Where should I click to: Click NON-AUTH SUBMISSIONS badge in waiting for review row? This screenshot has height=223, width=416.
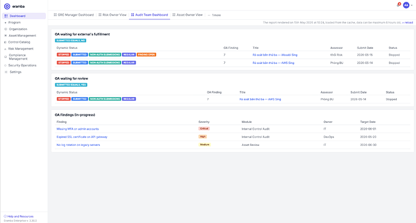pyautogui.click(x=105, y=99)
